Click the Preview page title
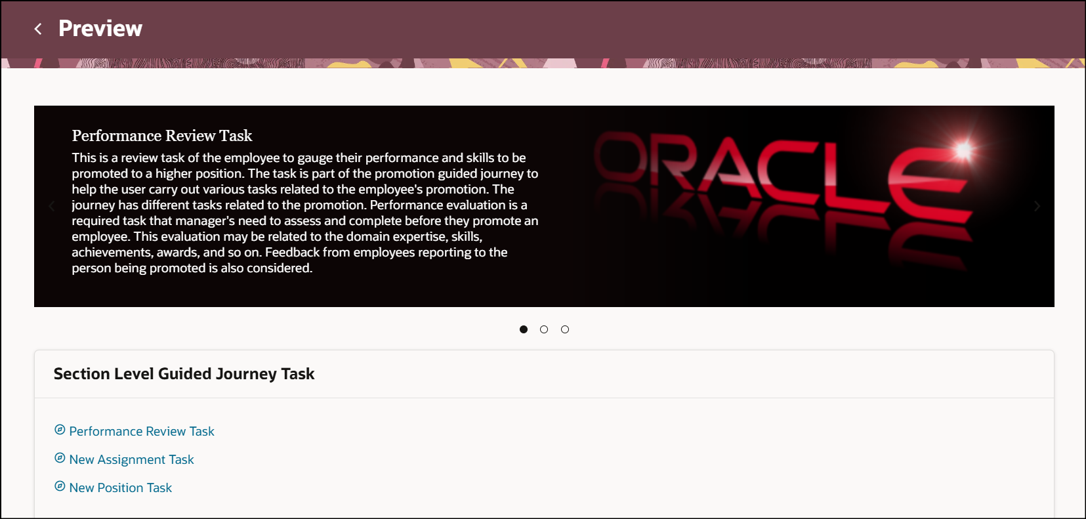The height and width of the screenshot is (519, 1086). (100, 28)
